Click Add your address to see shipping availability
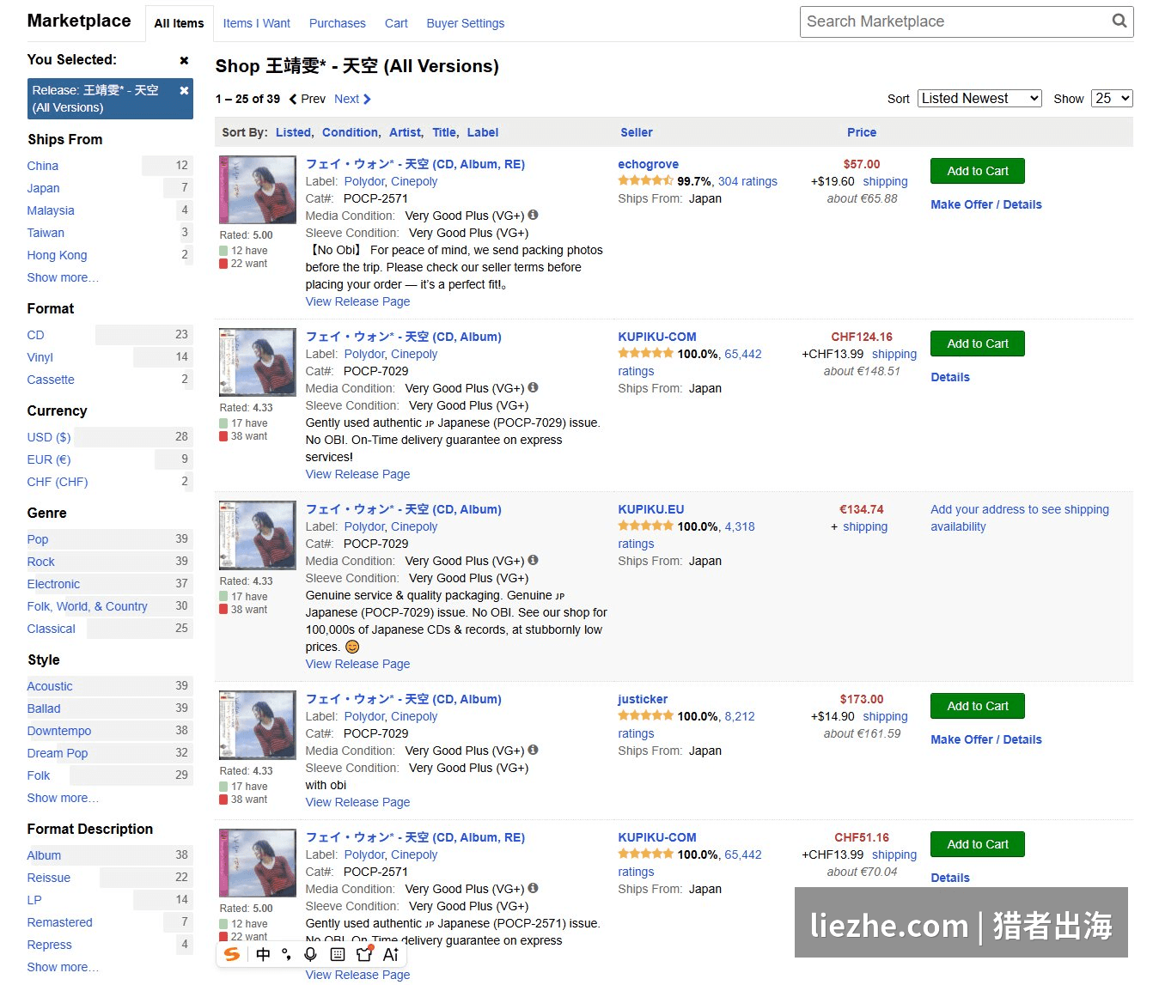The image size is (1159, 985). (1020, 518)
